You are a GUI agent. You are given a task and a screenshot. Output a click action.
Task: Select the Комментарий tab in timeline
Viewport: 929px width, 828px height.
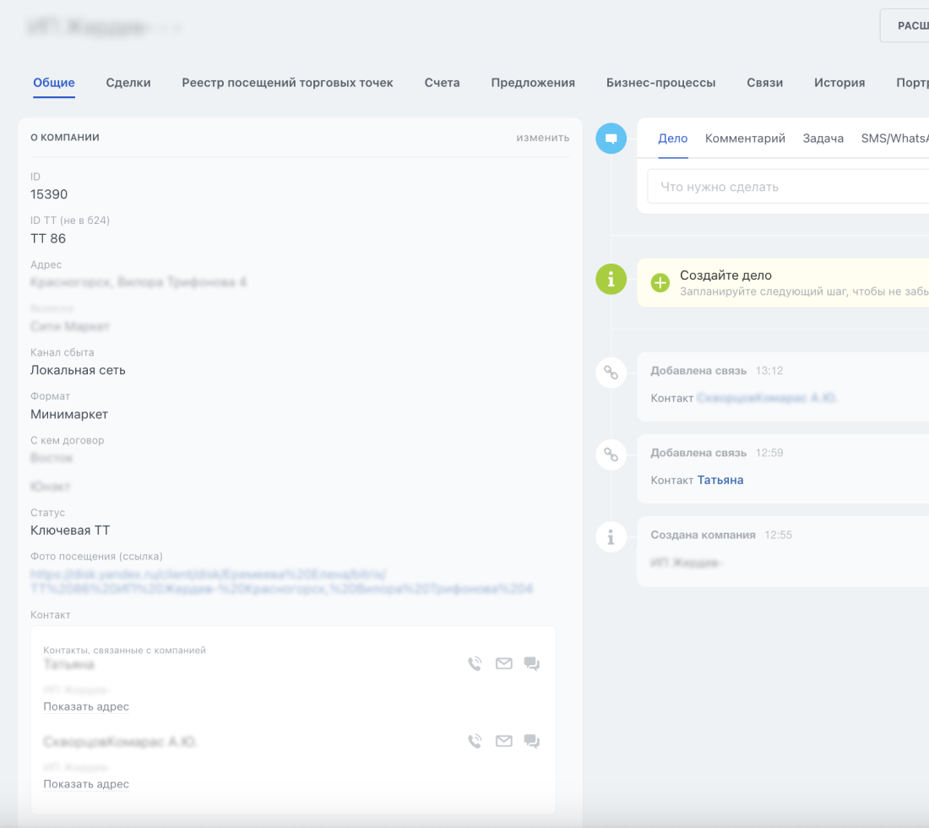(x=745, y=139)
